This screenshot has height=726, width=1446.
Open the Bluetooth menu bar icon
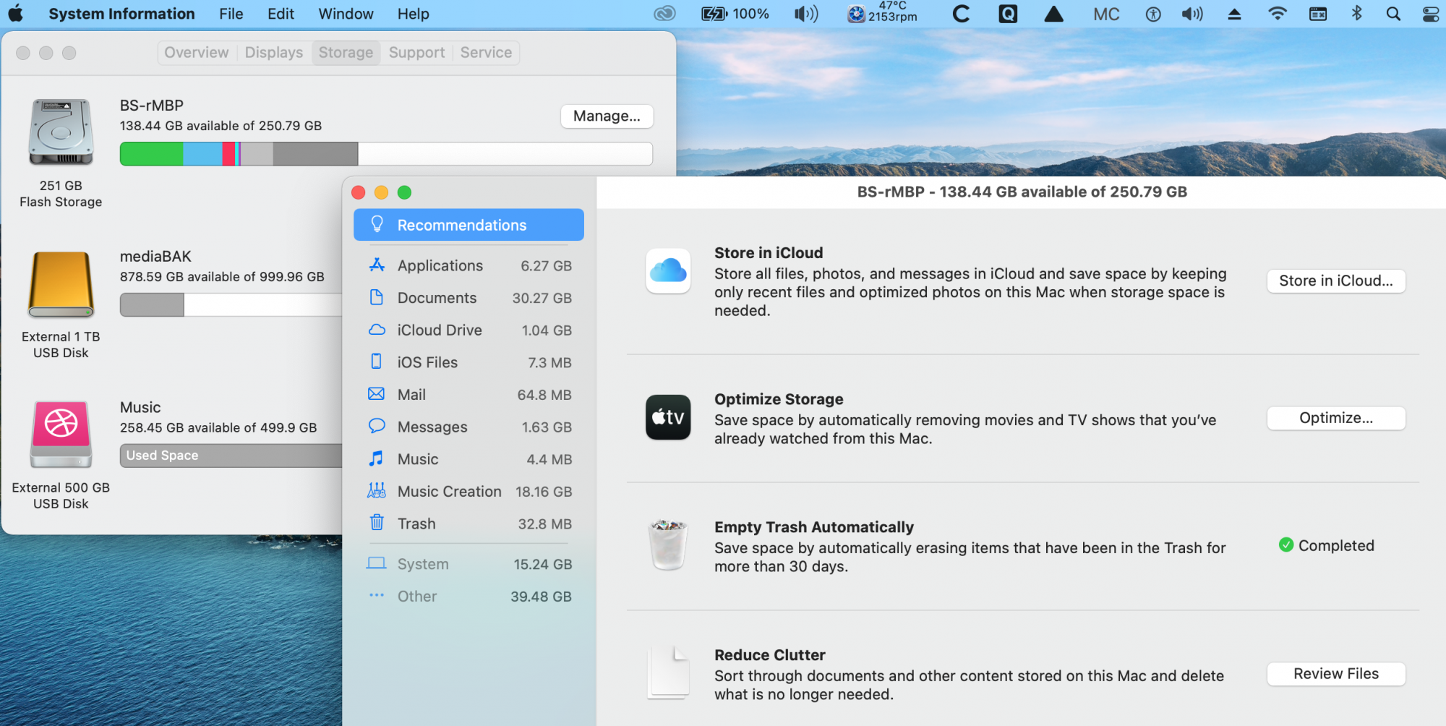pyautogui.click(x=1356, y=13)
